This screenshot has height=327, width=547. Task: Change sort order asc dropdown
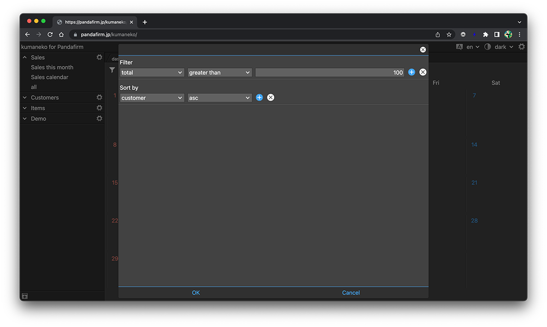point(220,98)
